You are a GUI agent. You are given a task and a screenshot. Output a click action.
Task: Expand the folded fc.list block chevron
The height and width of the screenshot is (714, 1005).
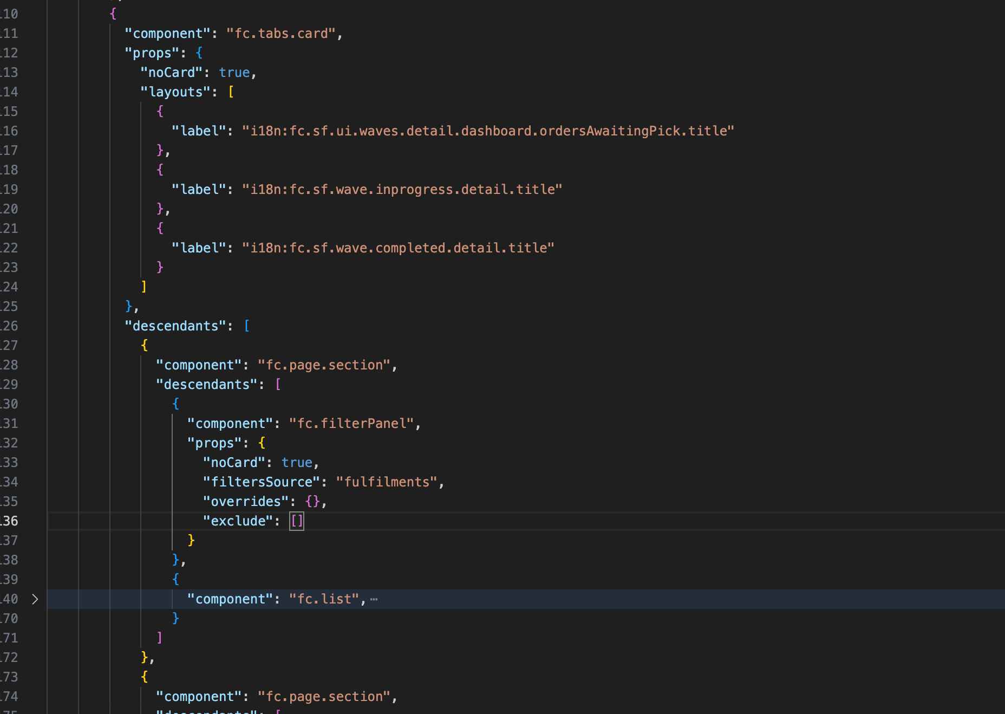(35, 599)
